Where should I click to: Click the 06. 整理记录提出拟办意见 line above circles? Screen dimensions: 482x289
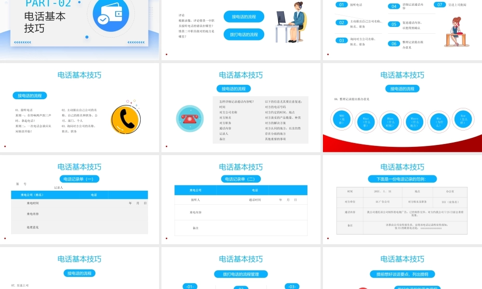pyautogui.click(x=352, y=99)
